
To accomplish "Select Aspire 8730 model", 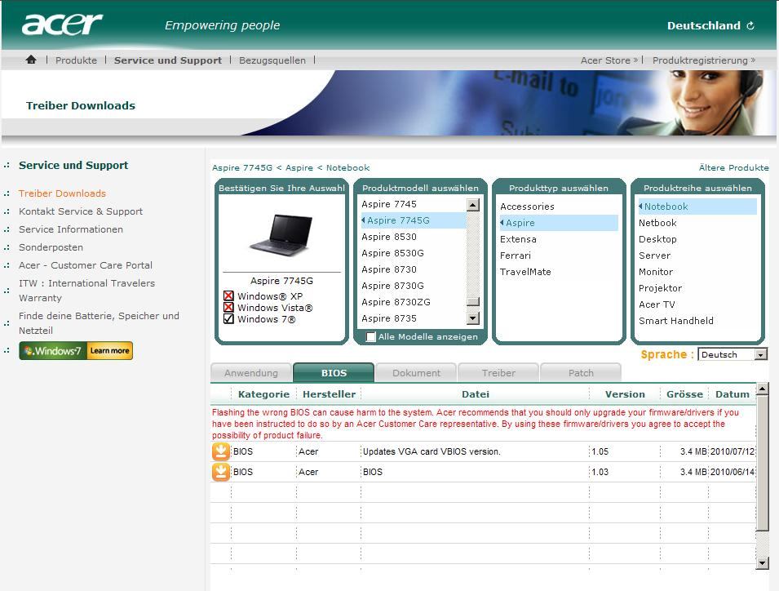I will click(x=389, y=269).
